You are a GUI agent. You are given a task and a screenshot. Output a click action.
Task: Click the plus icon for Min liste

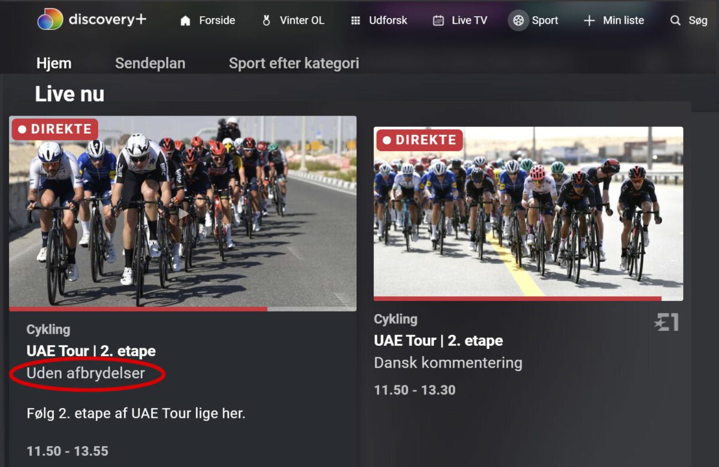589,21
